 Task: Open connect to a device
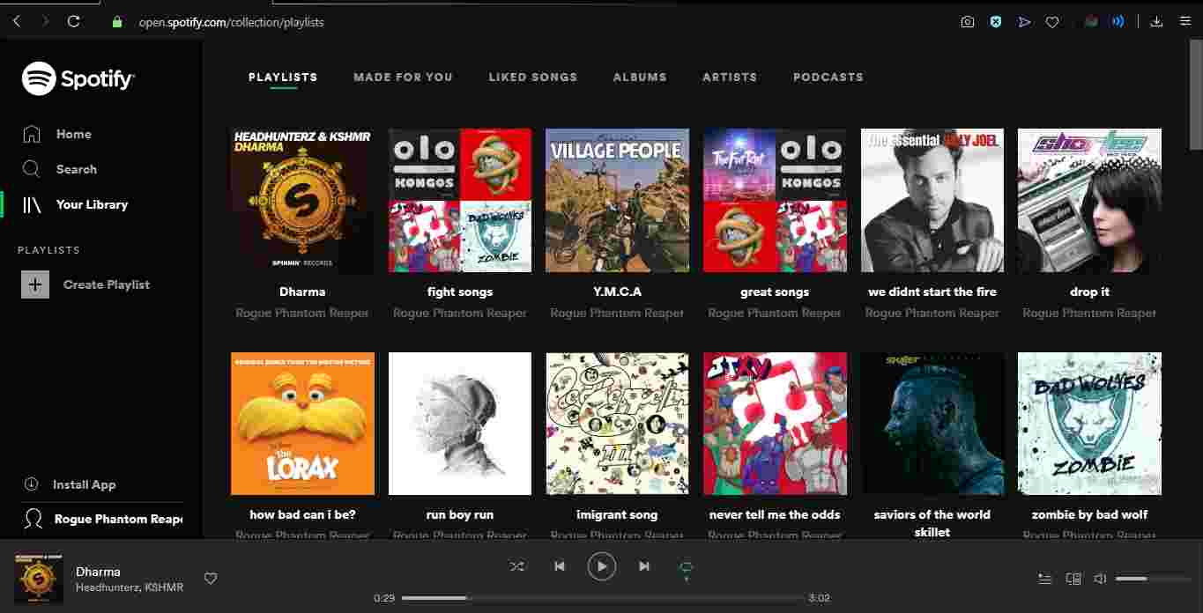1073,579
